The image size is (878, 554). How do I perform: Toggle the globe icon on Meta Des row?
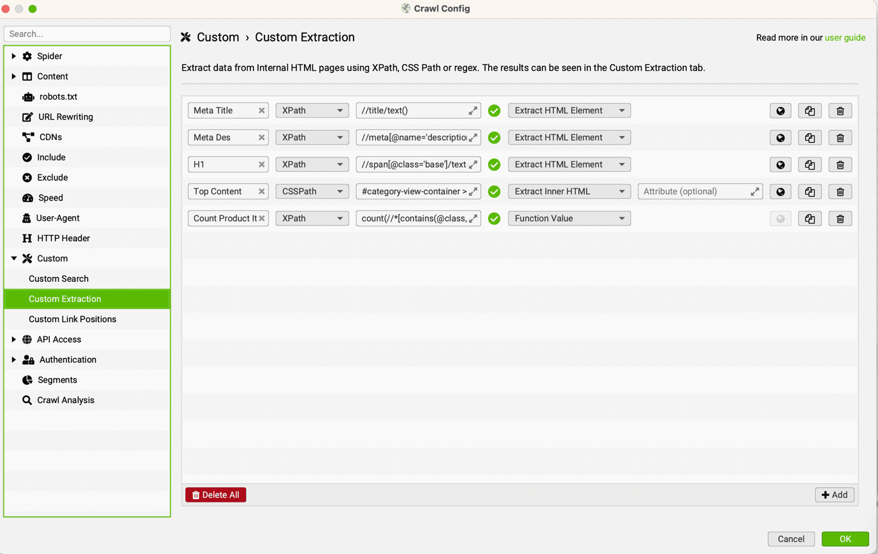pyautogui.click(x=780, y=137)
